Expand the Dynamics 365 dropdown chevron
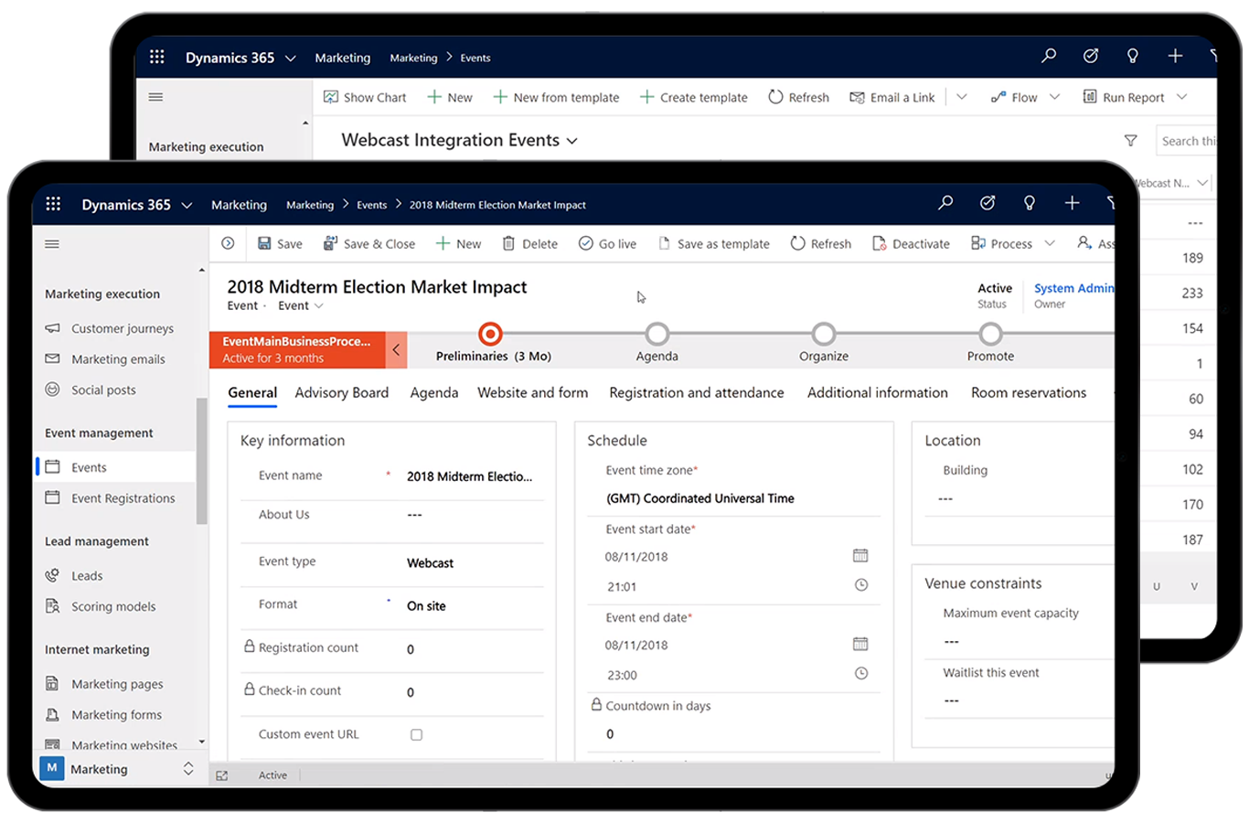The height and width of the screenshot is (823, 1249). 187,205
